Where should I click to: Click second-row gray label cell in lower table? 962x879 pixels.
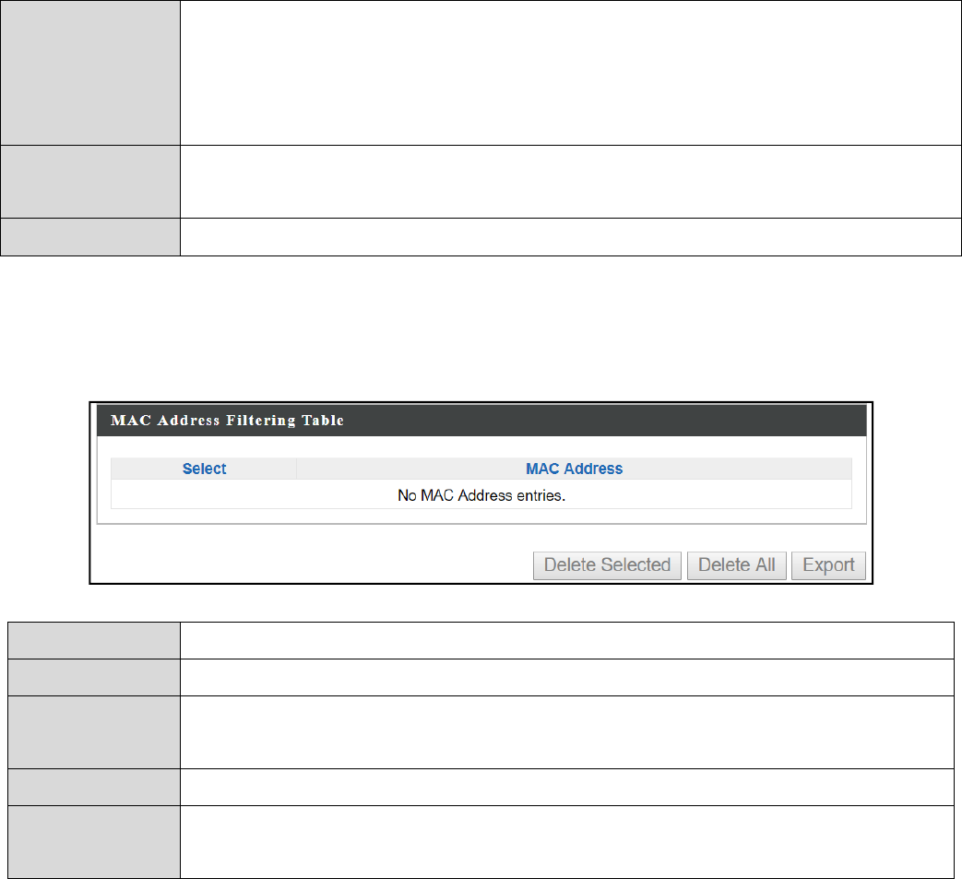(94, 678)
